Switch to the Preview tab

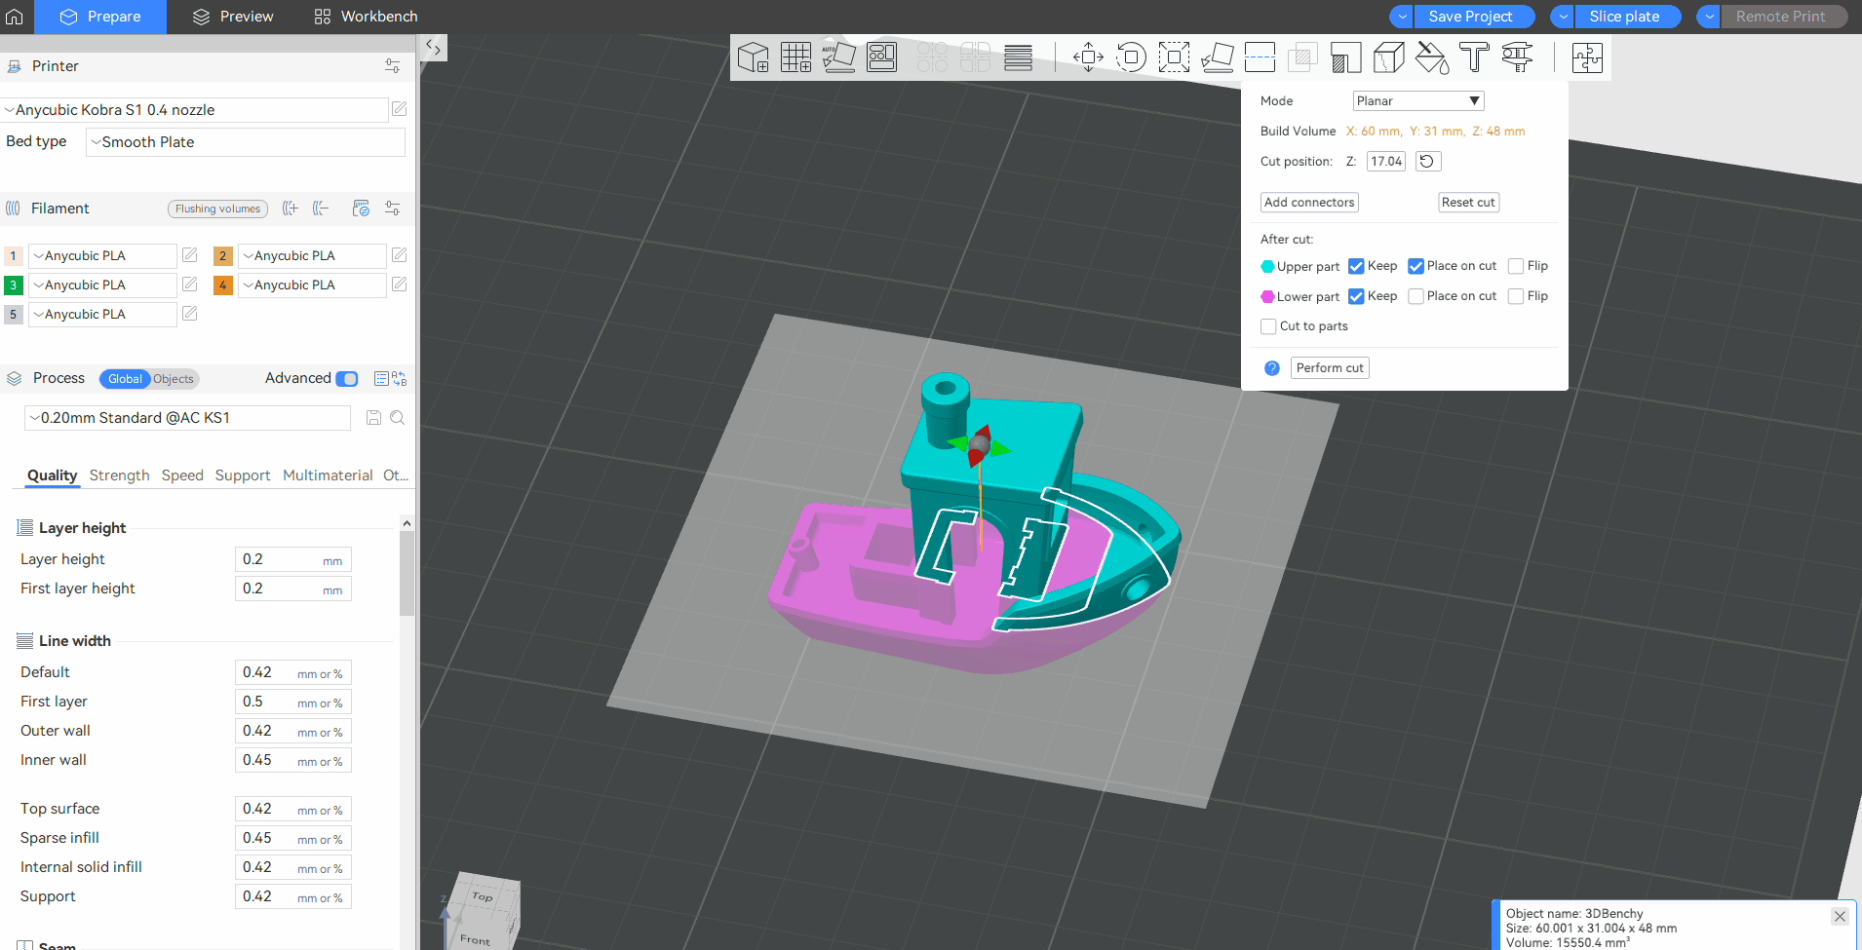point(233,17)
